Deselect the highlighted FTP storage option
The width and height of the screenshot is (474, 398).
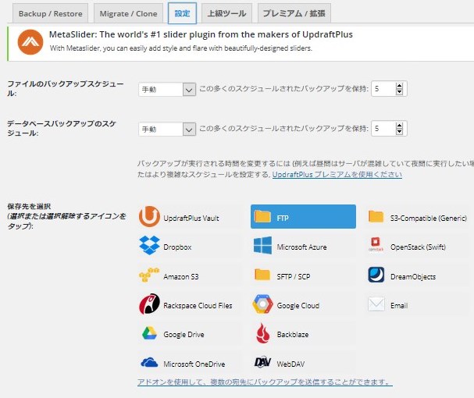point(302,218)
